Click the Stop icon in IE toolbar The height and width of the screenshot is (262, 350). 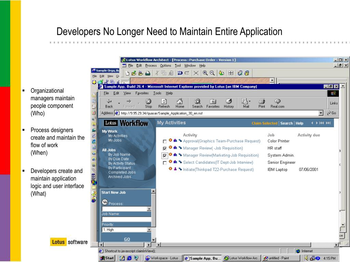[x=148, y=104]
